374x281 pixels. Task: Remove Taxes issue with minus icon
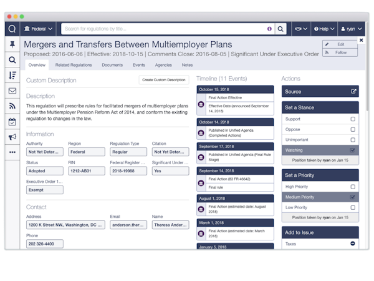(x=353, y=244)
